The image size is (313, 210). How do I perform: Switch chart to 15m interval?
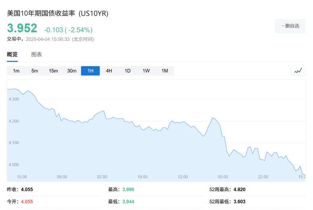click(x=53, y=71)
